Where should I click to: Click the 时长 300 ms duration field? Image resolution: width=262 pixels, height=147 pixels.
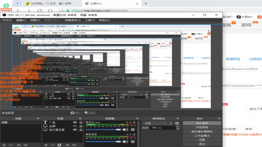tap(163, 128)
